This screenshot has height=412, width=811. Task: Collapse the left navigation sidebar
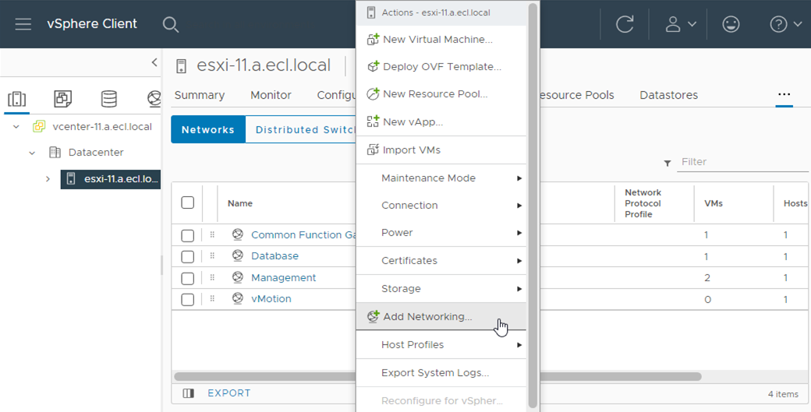(154, 62)
